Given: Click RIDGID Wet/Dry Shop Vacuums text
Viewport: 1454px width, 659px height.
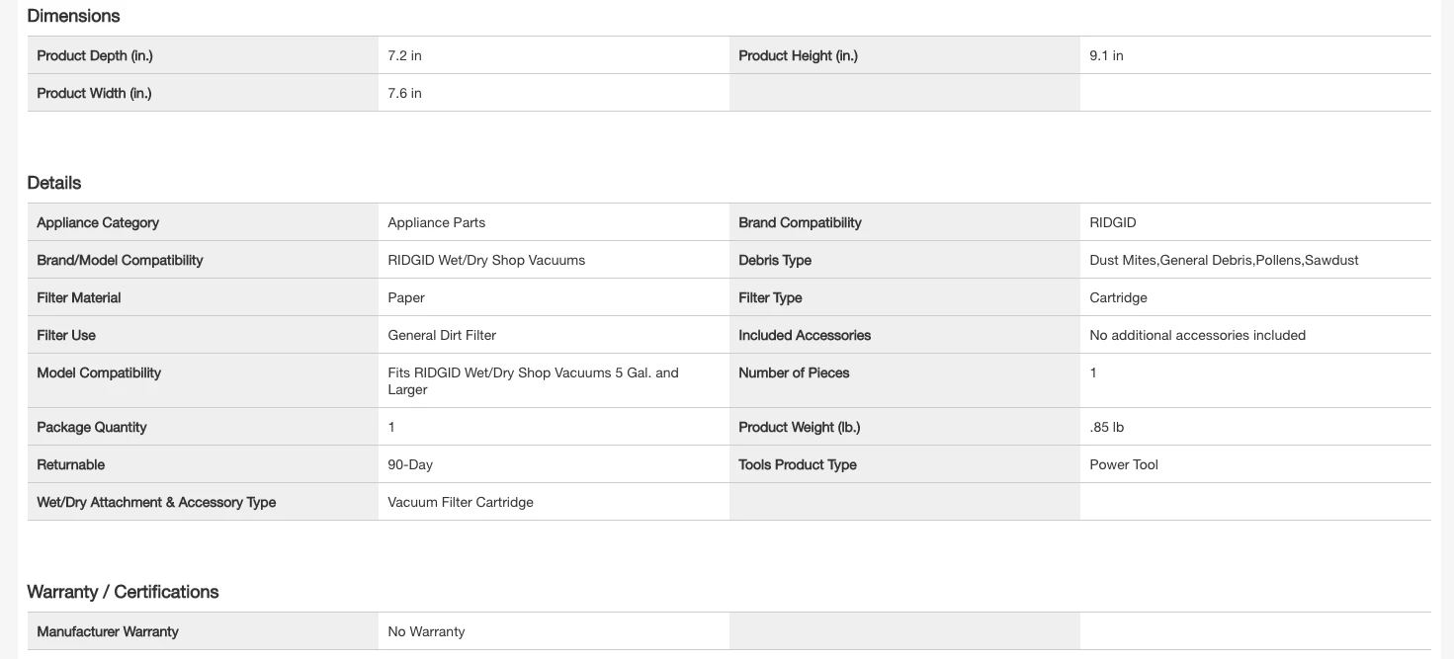Looking at the screenshot, I should pos(486,261).
